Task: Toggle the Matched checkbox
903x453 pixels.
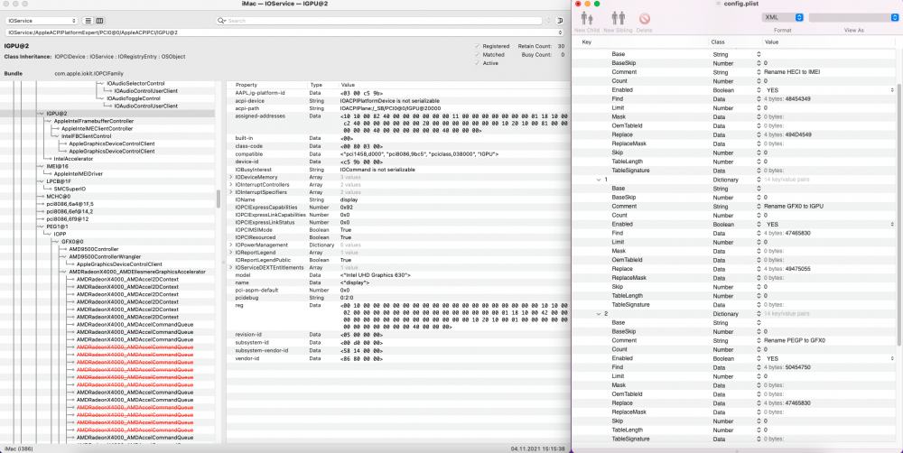Action: point(477,55)
